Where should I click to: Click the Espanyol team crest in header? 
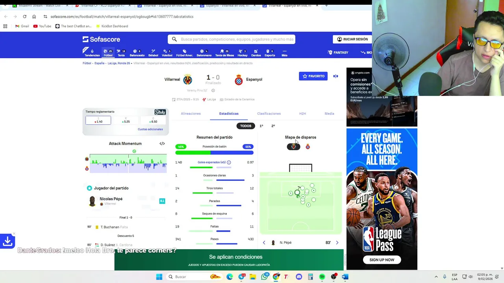click(x=239, y=79)
